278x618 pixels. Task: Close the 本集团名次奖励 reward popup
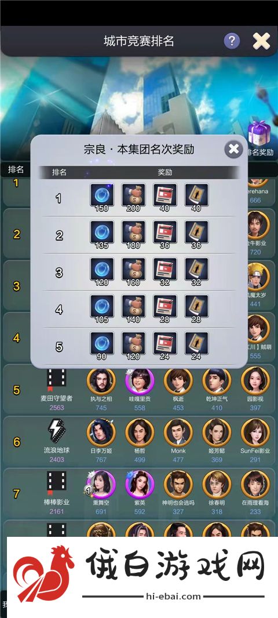[234, 148]
